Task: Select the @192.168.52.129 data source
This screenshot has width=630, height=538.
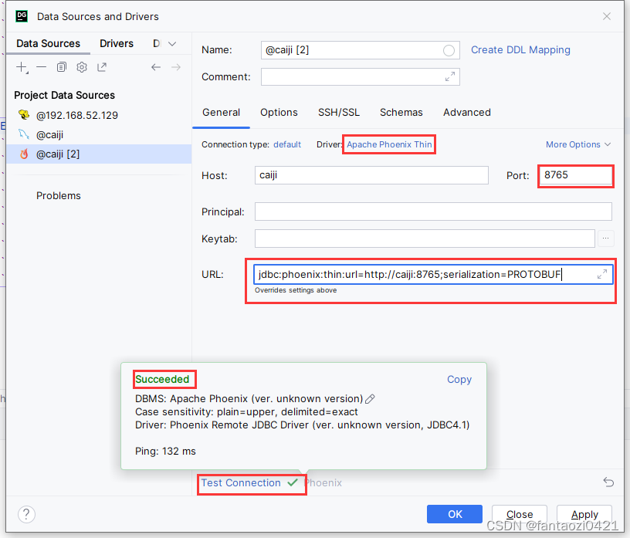Action: coord(99,115)
